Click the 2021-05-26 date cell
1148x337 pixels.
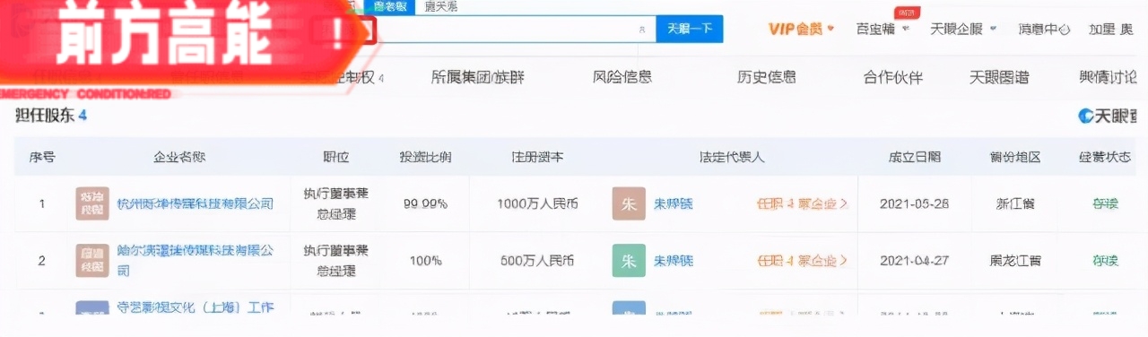[915, 203]
